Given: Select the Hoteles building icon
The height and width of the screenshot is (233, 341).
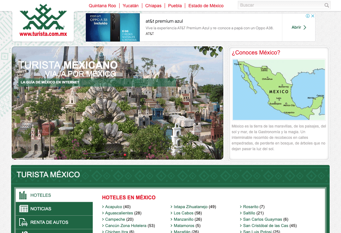Looking at the screenshot, I should pos(22,195).
